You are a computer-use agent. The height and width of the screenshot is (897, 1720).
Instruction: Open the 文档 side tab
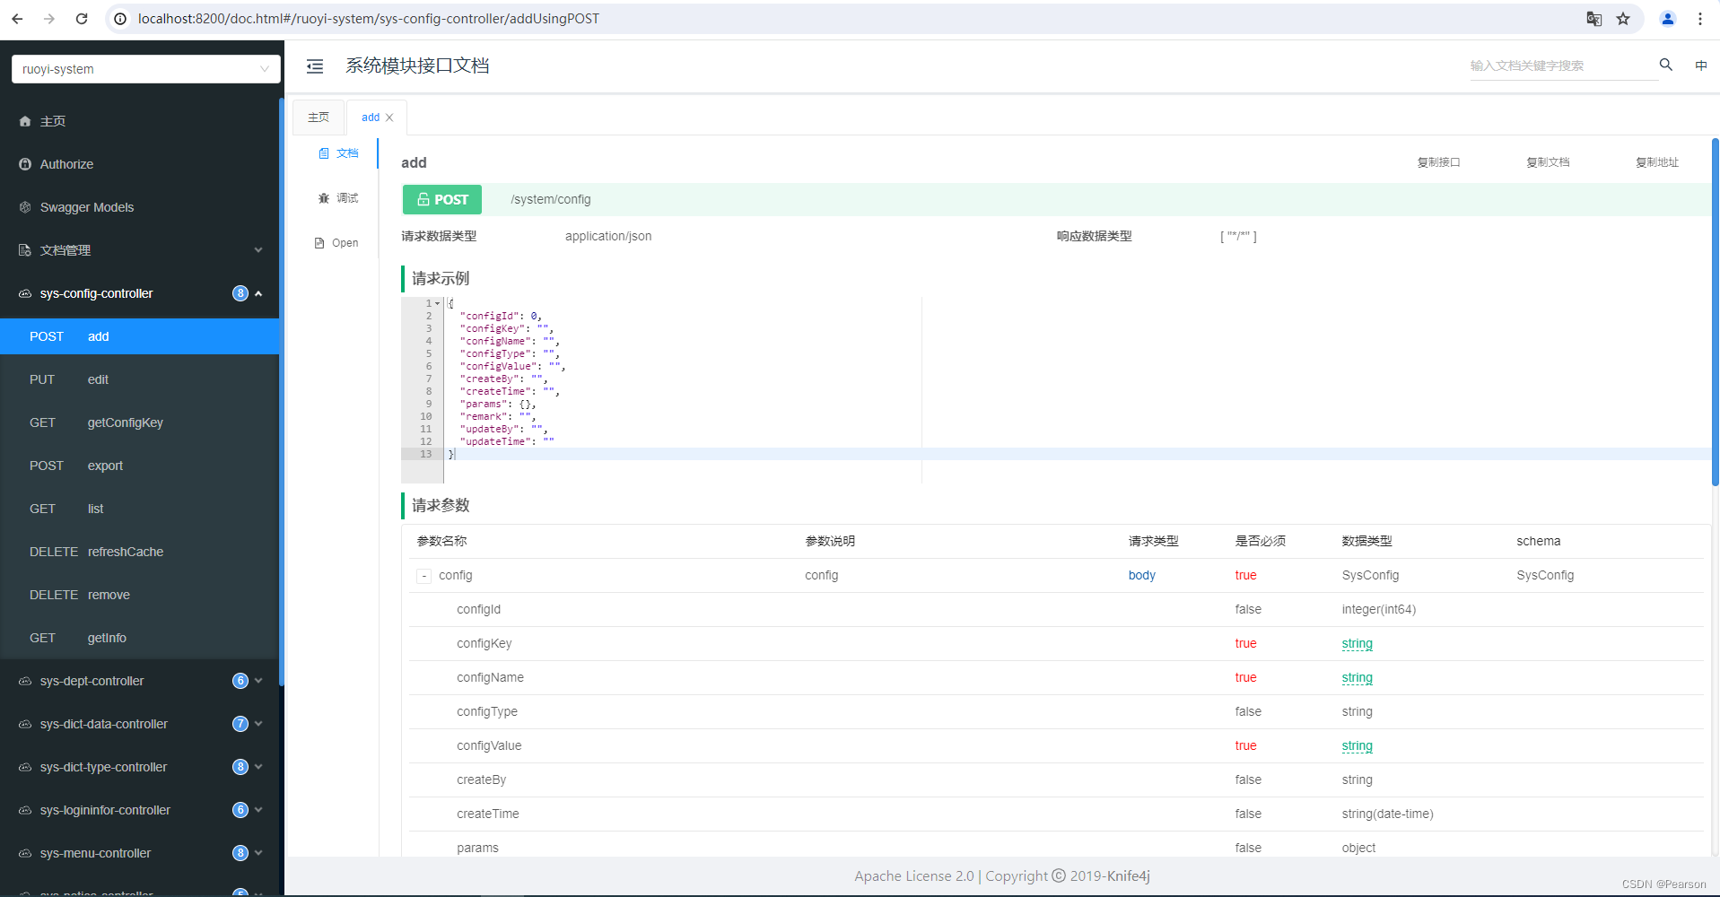[x=338, y=153]
